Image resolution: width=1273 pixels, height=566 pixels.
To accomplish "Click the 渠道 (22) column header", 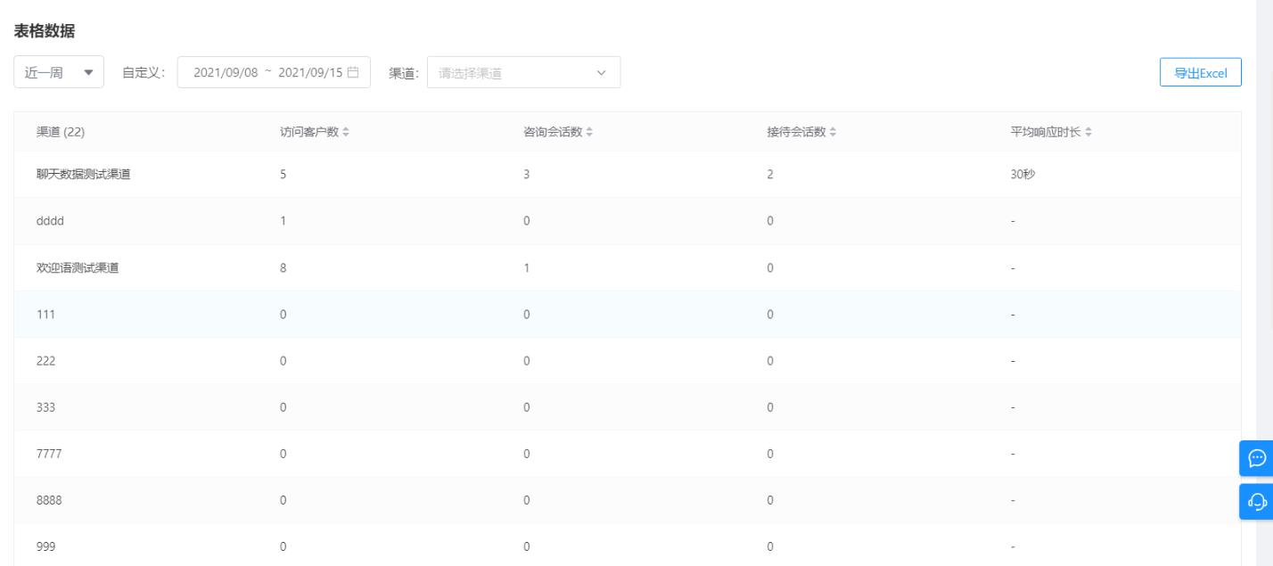I will [x=61, y=132].
